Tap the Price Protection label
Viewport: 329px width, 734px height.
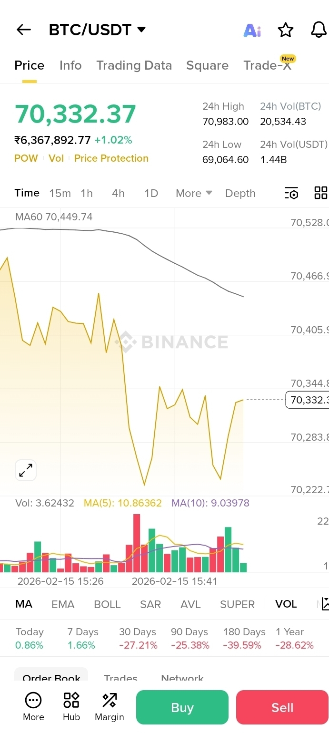[x=111, y=158]
